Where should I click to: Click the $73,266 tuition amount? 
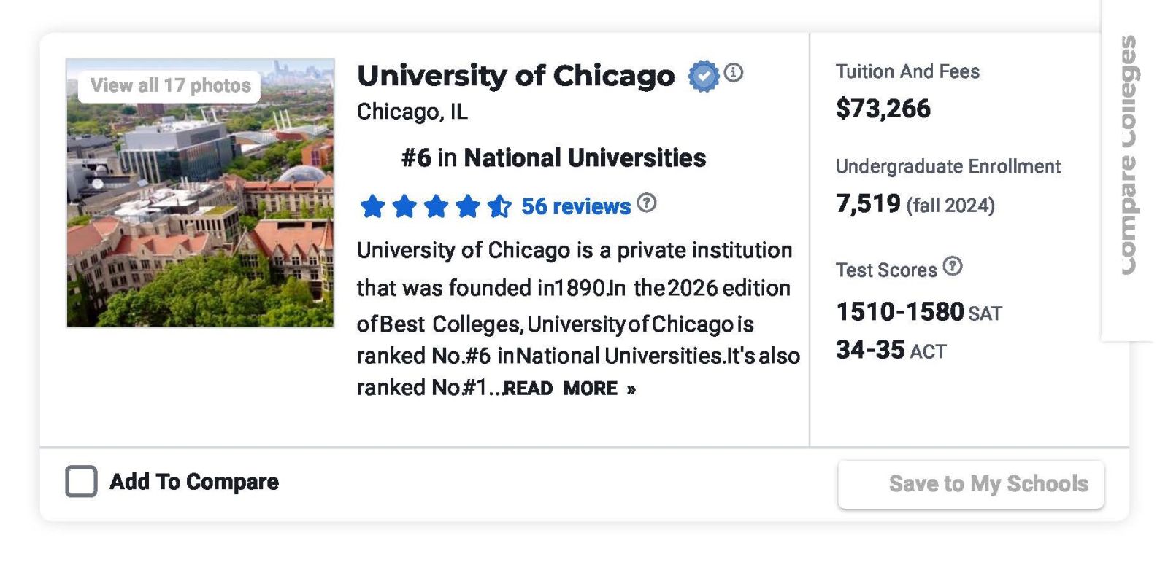pyautogui.click(x=883, y=109)
